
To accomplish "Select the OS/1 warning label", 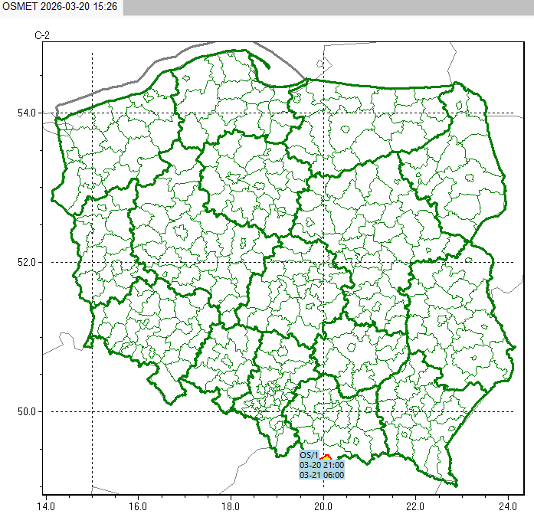I will [309, 456].
